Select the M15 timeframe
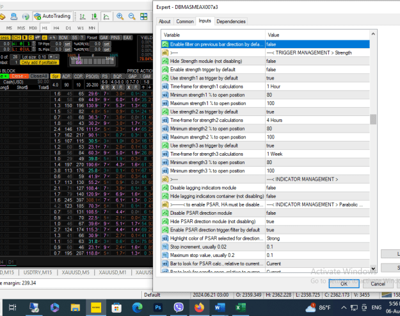 click(x=21, y=28)
